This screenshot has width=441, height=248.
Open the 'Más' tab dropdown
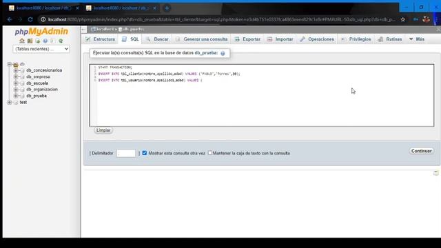pyautogui.click(x=416, y=39)
